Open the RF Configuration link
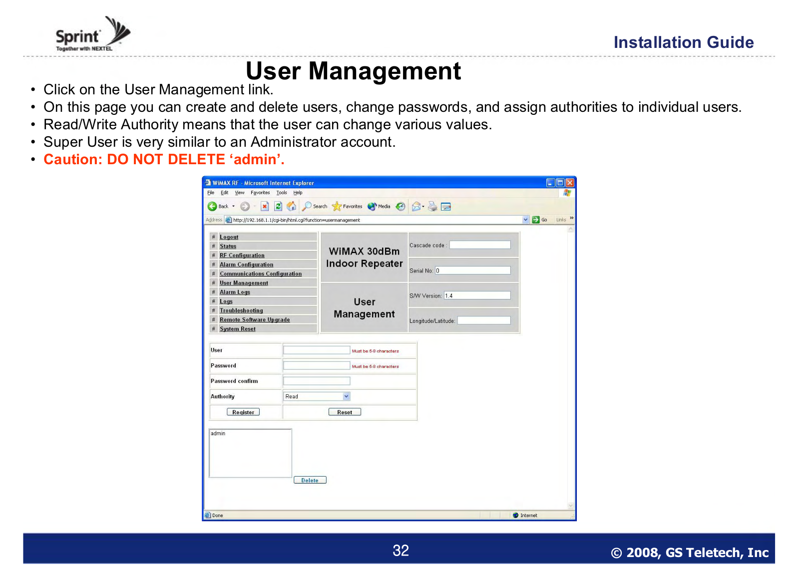Viewport: 799px width, 565px height. [x=242, y=255]
